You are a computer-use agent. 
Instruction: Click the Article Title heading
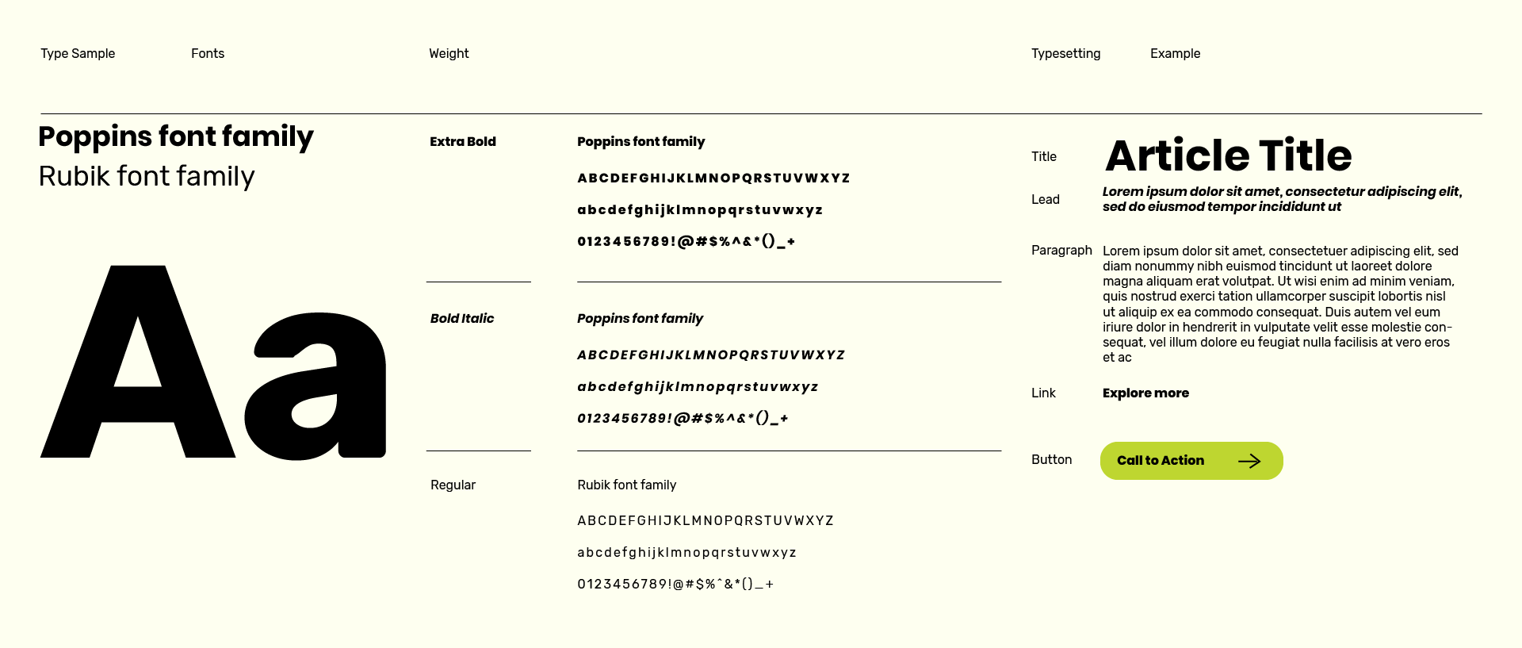[x=1228, y=155]
